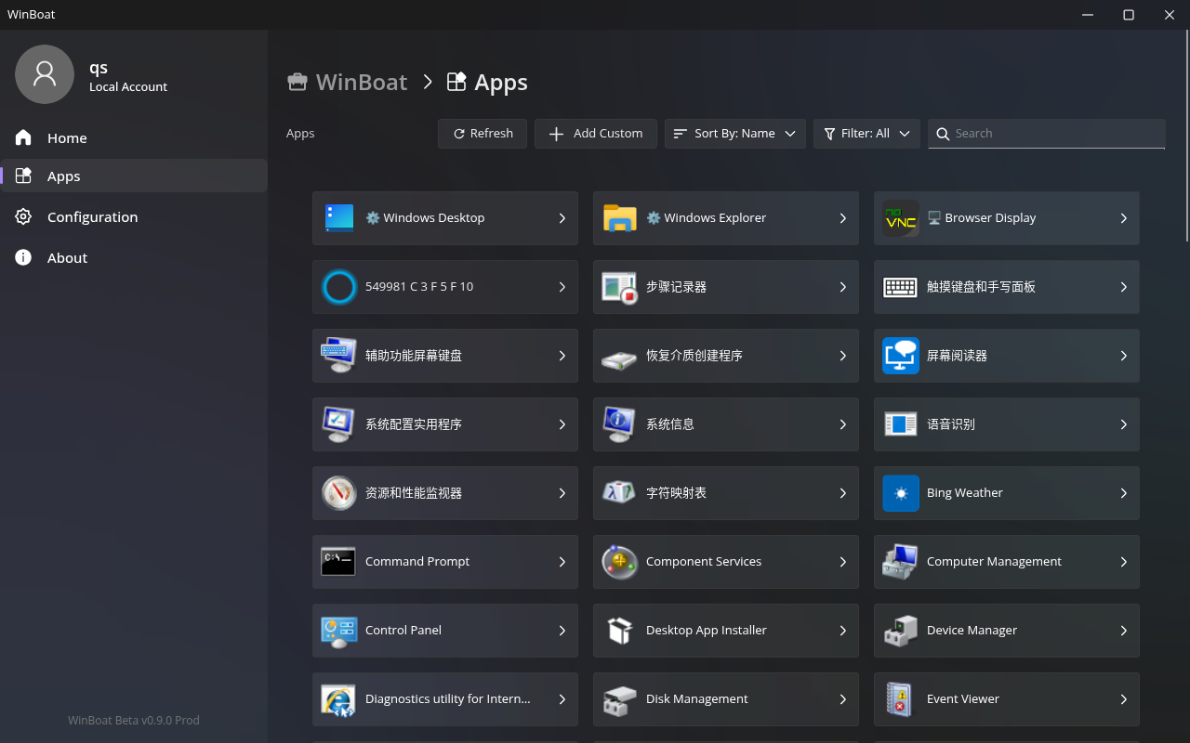The width and height of the screenshot is (1190, 743).
Task: Go to Home in sidebar
Action: [x=67, y=138]
